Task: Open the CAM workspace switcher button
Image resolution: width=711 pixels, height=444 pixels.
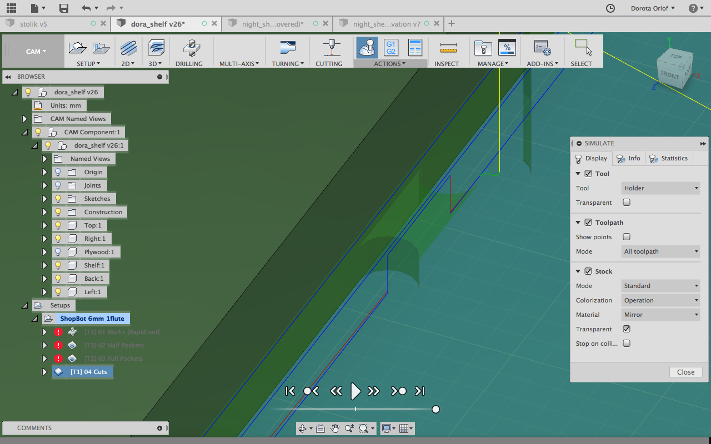Action: [x=34, y=52]
